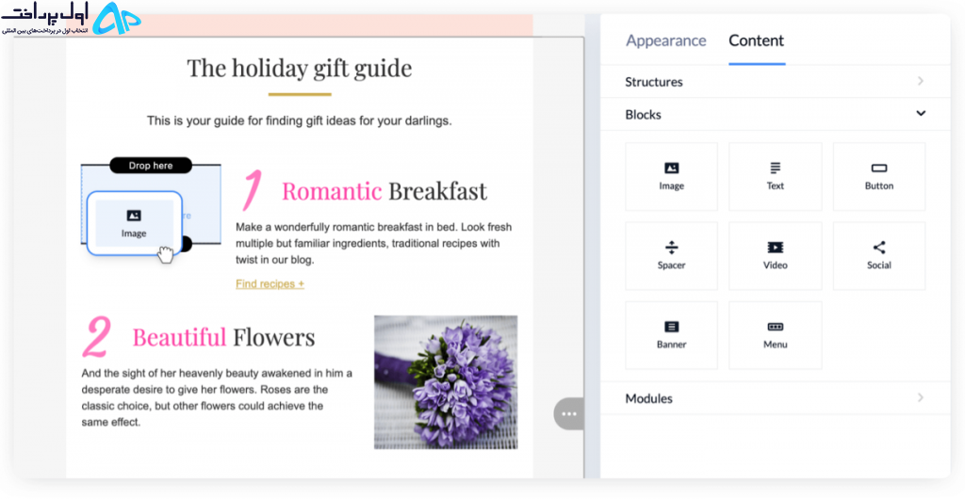The image size is (965, 499).
Task: Select the Video block icon
Action: [775, 248]
